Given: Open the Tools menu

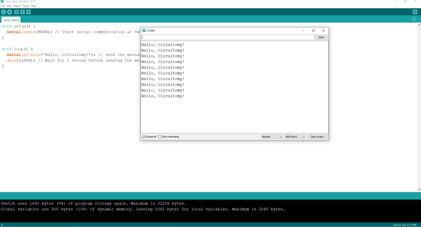Looking at the screenshot, I should [25, 6].
